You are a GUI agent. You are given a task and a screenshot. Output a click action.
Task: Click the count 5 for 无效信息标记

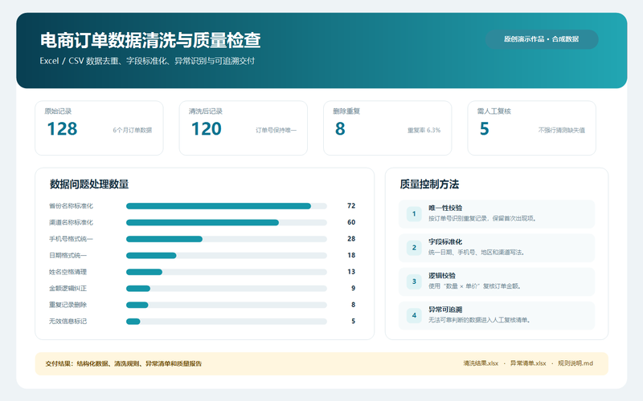click(x=353, y=322)
